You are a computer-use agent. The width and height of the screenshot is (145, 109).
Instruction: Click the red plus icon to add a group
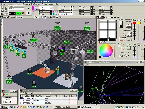4,95
